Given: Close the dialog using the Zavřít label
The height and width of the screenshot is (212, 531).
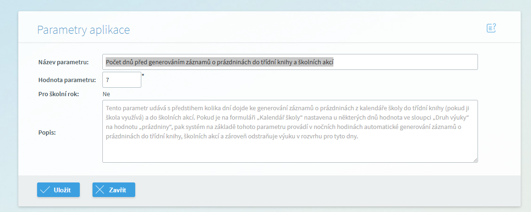Looking at the screenshot, I should tap(117, 190).
